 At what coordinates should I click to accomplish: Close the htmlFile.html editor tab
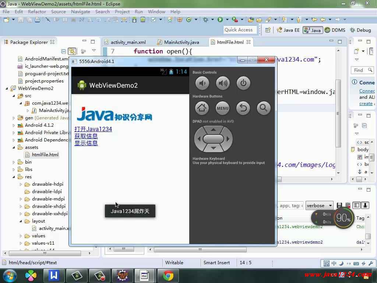pyautogui.click(x=249, y=42)
